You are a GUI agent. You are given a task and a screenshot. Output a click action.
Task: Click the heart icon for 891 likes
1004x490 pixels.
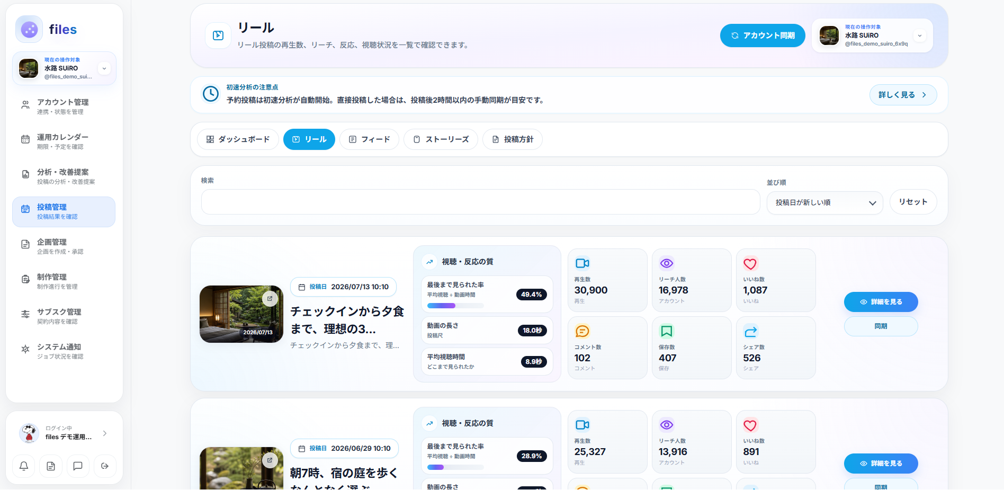[750, 425]
